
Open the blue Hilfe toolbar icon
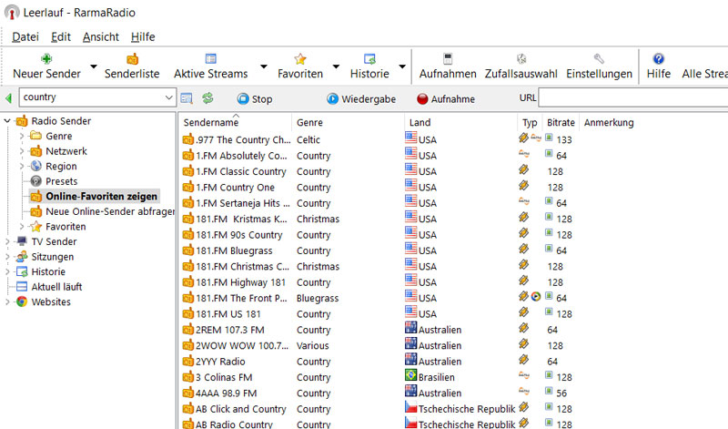658,59
